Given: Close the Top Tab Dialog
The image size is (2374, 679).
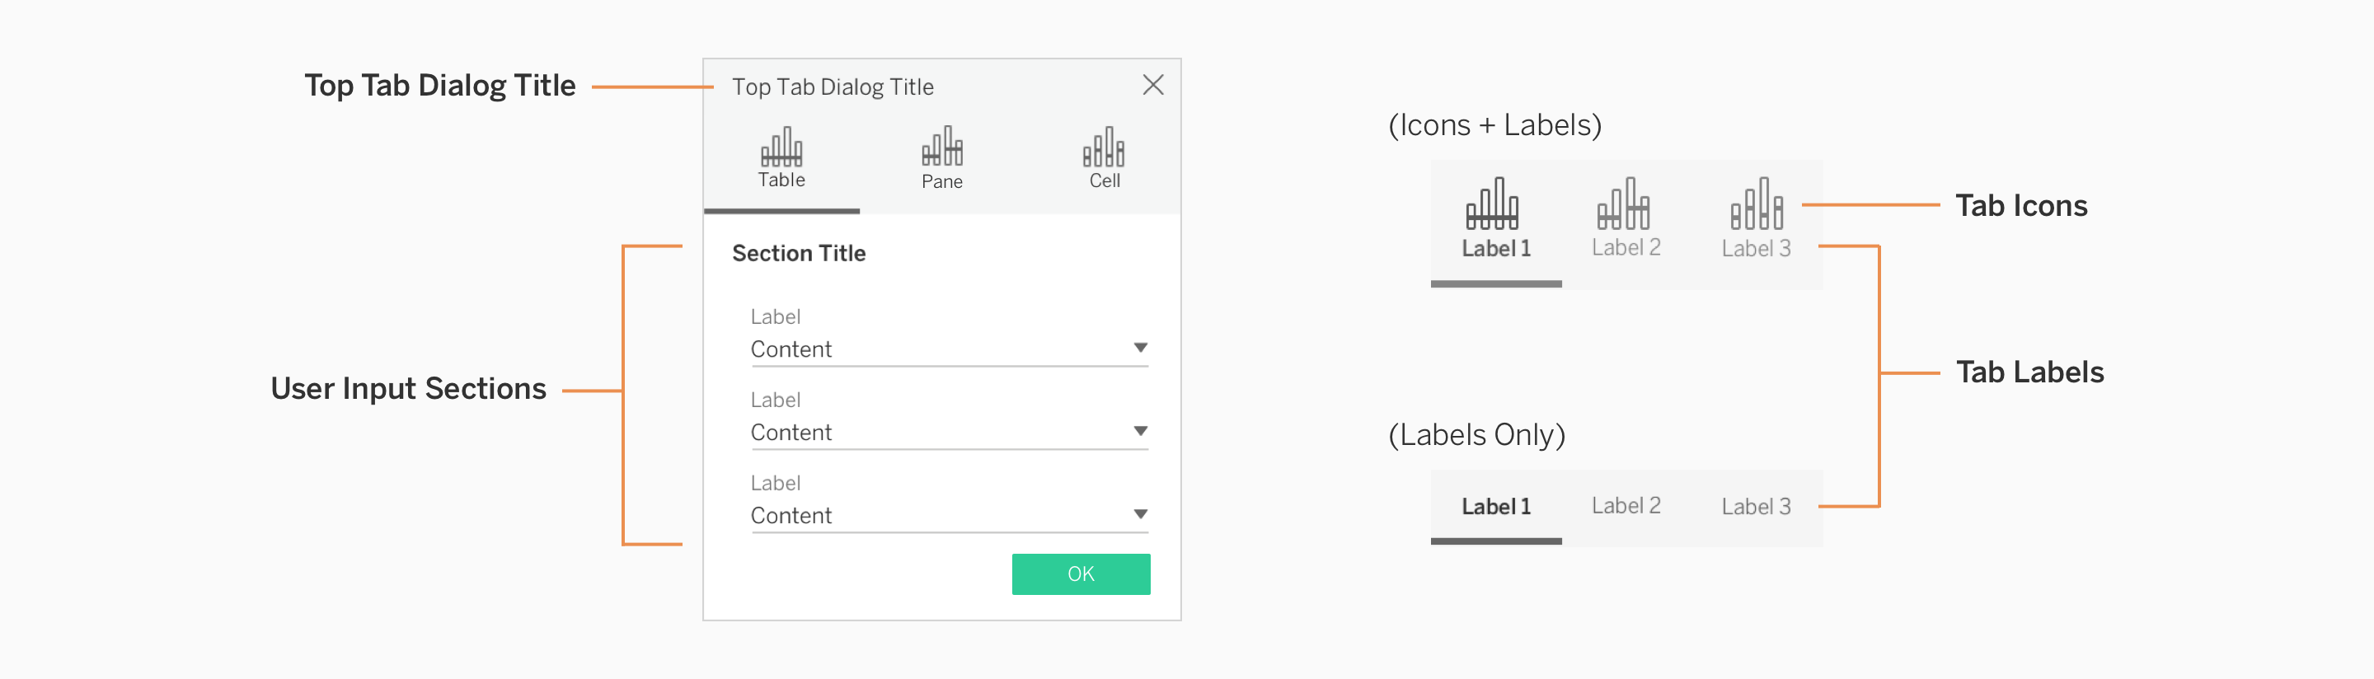Looking at the screenshot, I should tap(1154, 84).
